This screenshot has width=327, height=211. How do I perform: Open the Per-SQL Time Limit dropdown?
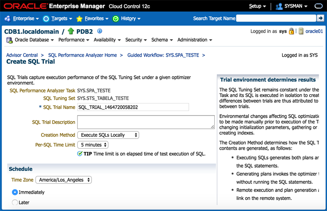click(92, 145)
